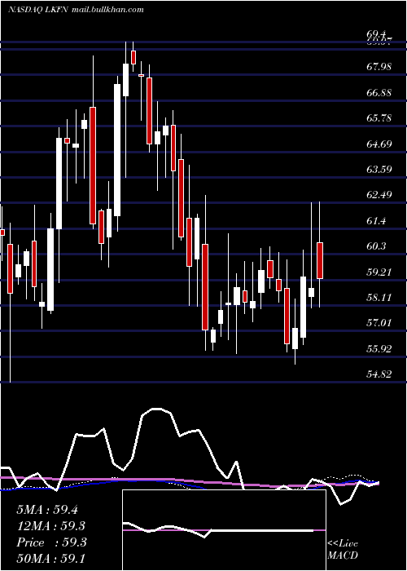407x571 pixels.
Task: Click inside the MACD inset chart box
Action: 224,530
